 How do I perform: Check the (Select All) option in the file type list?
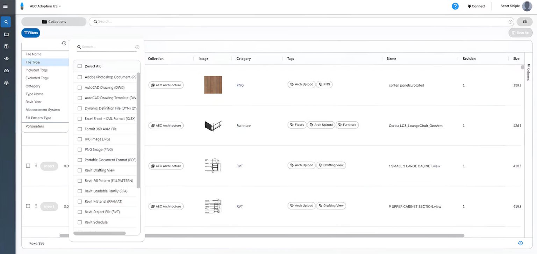pyautogui.click(x=79, y=66)
